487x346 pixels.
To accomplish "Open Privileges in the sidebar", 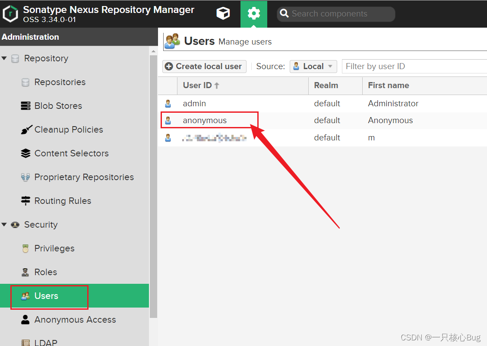I will coord(54,248).
